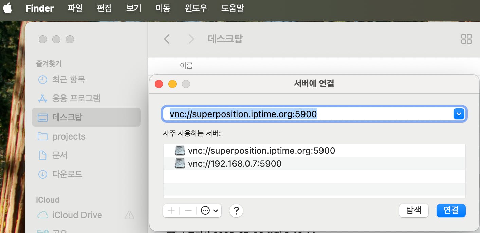Open the grid view switcher icon
Viewport: 480px width, 233px height.
click(x=466, y=39)
